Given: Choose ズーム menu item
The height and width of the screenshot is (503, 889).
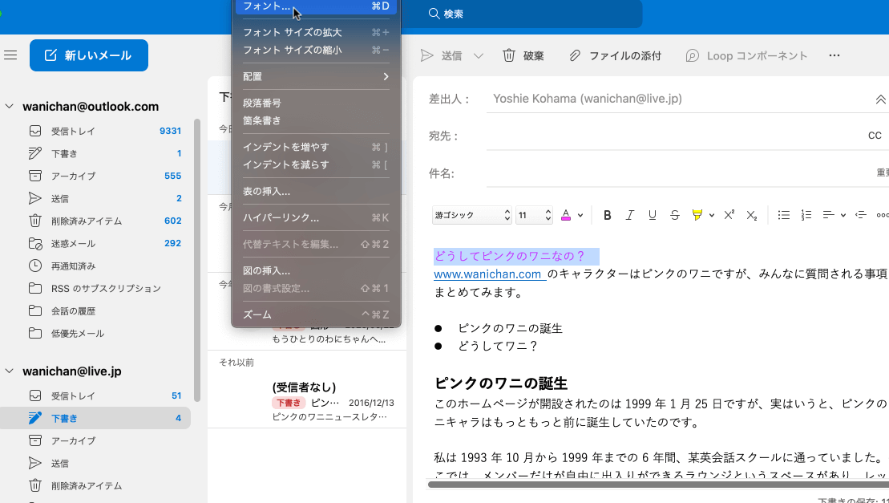Looking at the screenshot, I should (x=316, y=314).
